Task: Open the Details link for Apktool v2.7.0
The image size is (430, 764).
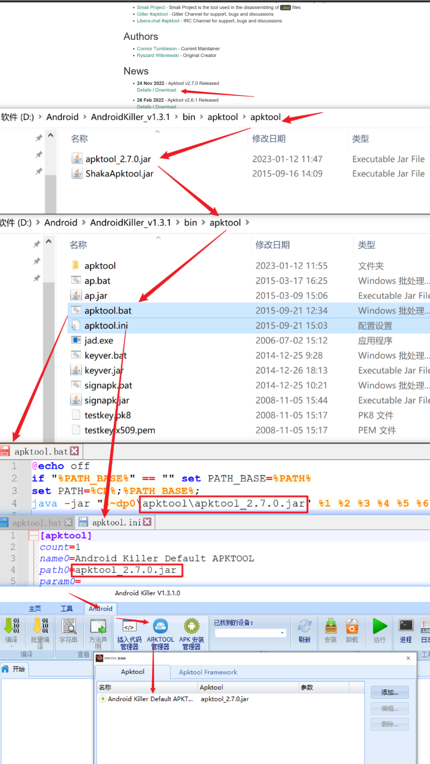Action: coord(144,90)
